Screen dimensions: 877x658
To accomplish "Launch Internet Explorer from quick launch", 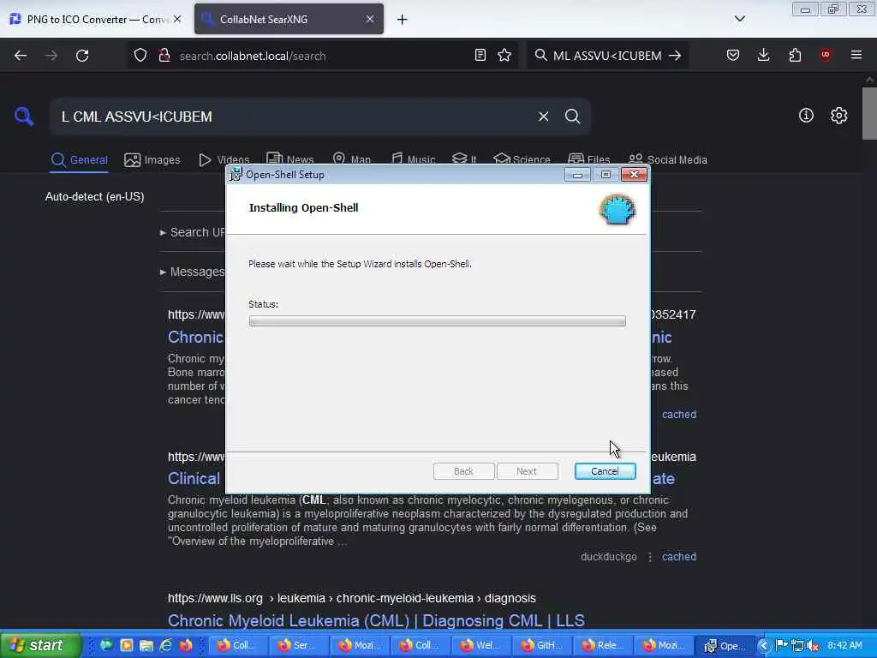I will coord(166,645).
